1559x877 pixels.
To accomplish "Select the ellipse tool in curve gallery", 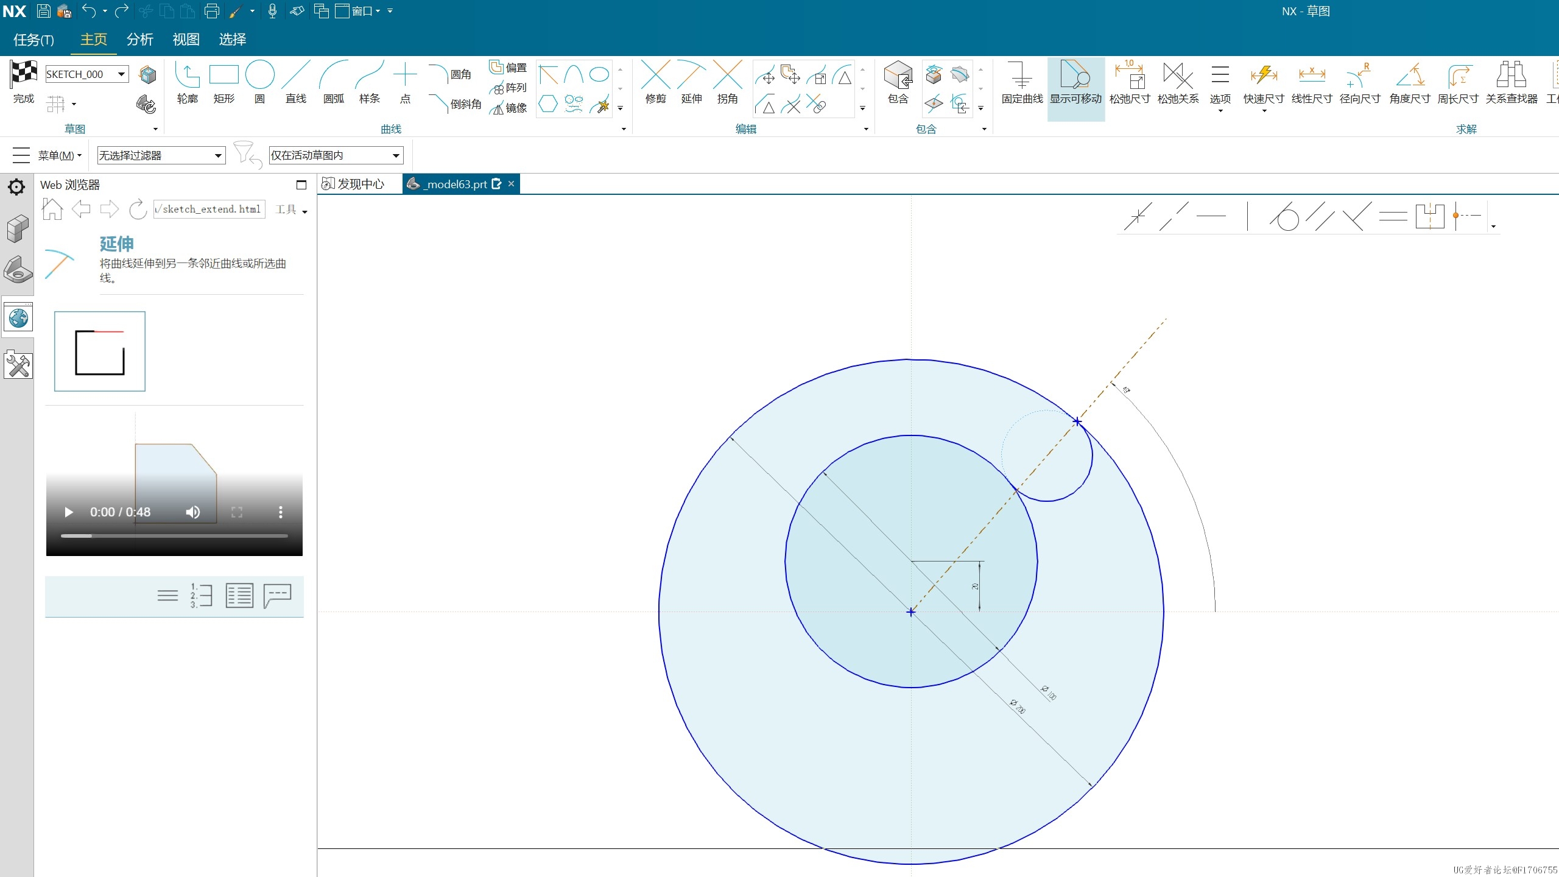I will tap(599, 74).
